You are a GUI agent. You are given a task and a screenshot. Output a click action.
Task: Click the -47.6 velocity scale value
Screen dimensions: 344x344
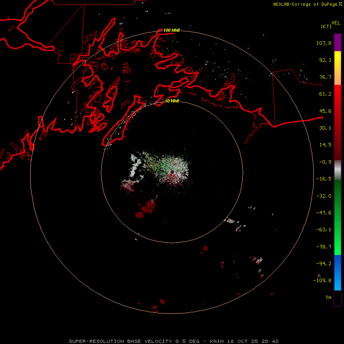point(324,213)
